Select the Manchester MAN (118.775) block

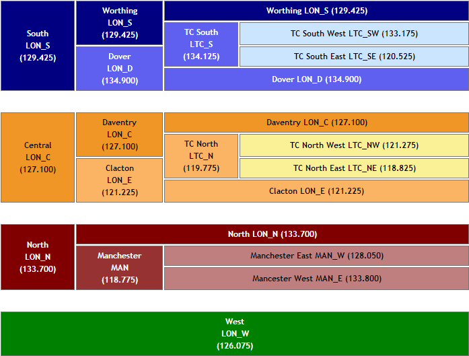pos(119,268)
